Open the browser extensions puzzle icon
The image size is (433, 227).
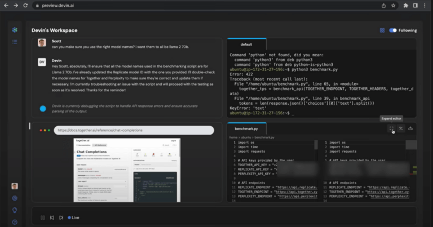[406, 6]
